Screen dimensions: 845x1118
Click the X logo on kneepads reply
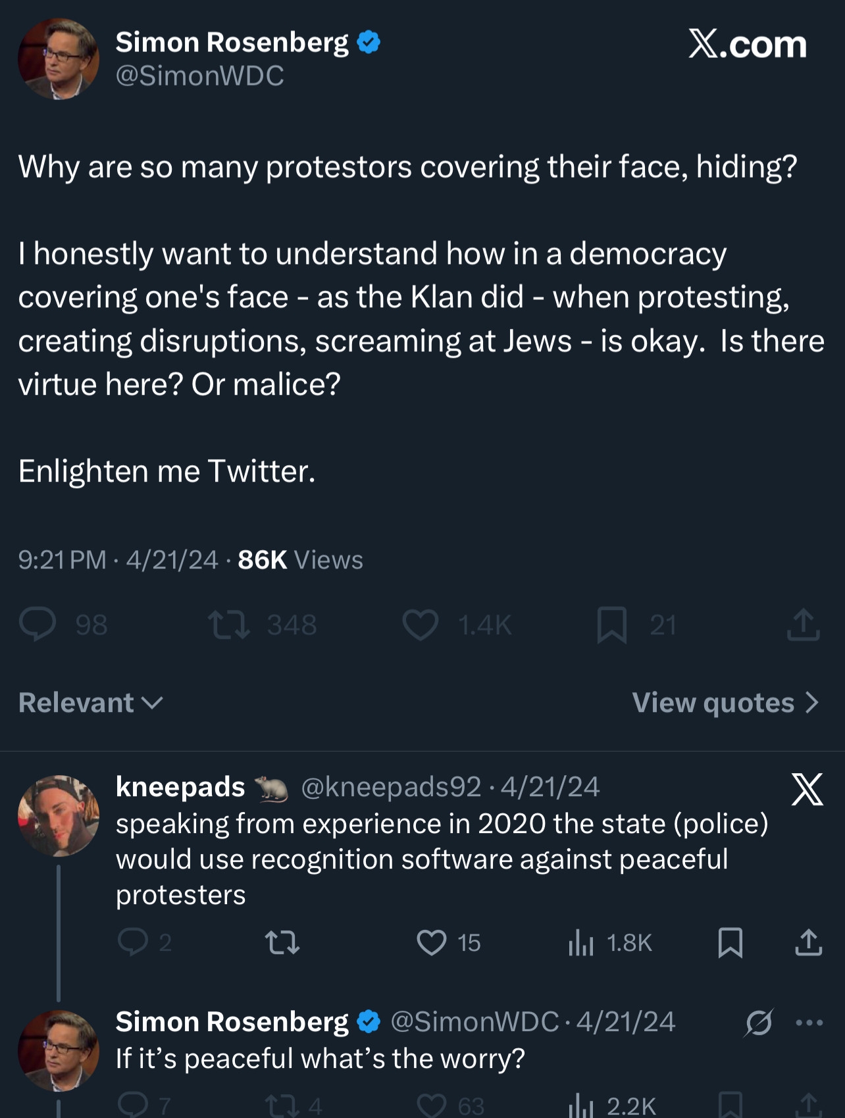point(807,790)
